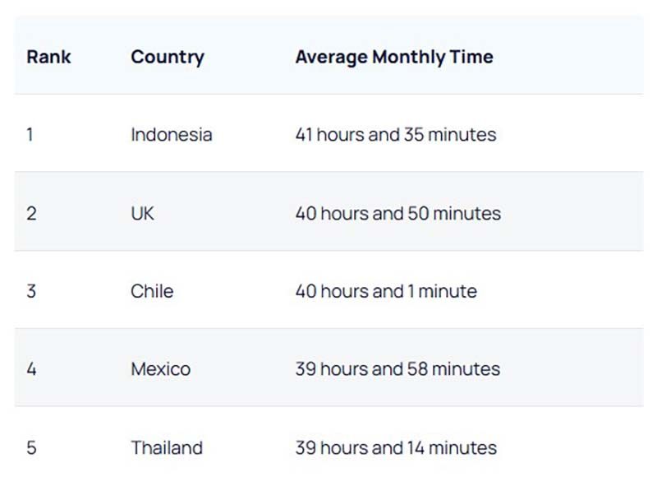Select rank number 5 cell
This screenshot has width=657, height=477.
point(31,448)
